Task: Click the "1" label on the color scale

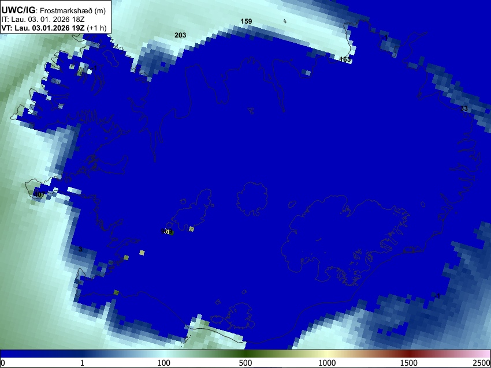Action: click(x=82, y=363)
